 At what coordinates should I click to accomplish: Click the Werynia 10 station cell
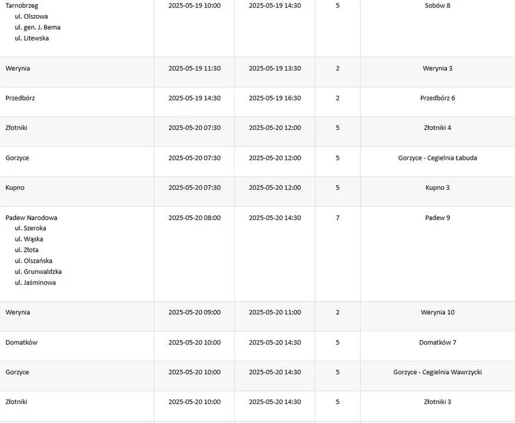[x=437, y=312]
